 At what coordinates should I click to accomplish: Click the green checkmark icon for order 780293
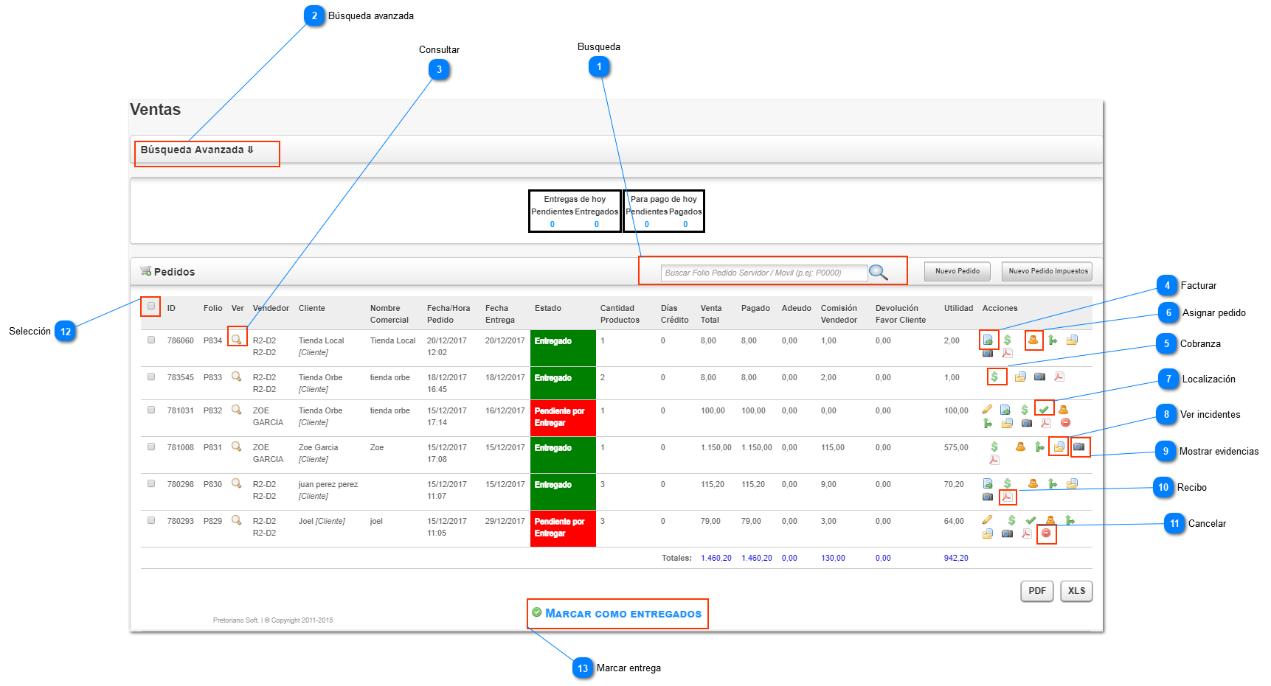pyautogui.click(x=1031, y=520)
